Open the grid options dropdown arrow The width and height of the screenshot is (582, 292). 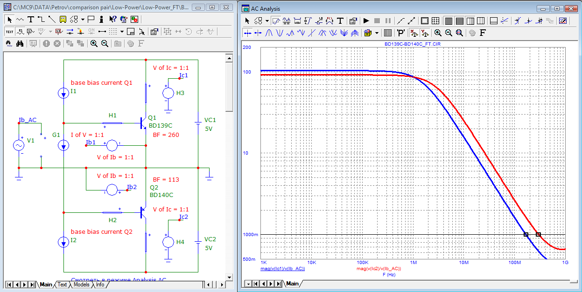pos(122,32)
